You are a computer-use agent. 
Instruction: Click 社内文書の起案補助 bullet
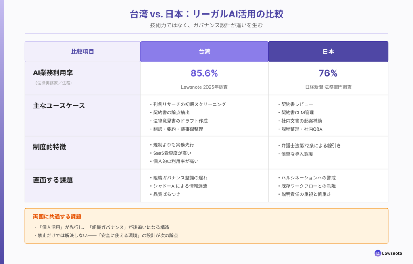coord(300,121)
